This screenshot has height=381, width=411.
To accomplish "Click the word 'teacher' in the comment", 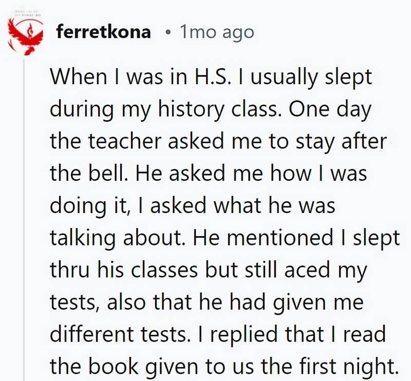I will (125, 141).
